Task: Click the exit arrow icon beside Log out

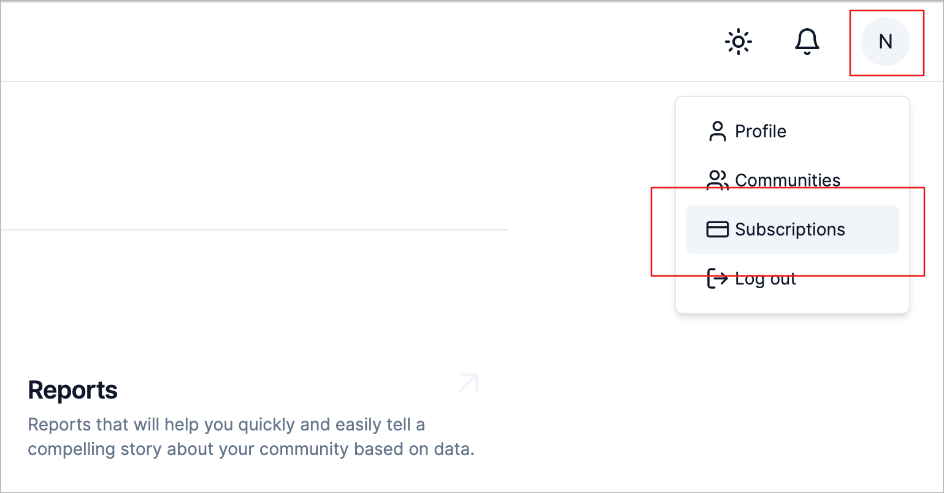Action: [x=718, y=278]
